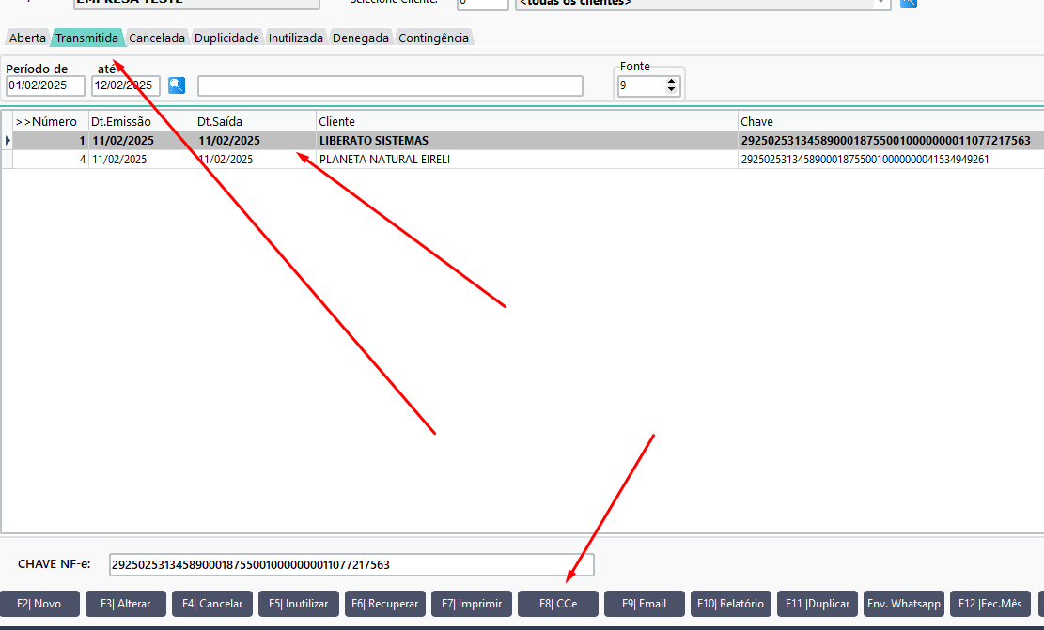Click the F12 |Fec.Mês button
This screenshot has width=1044, height=630.
click(990, 604)
